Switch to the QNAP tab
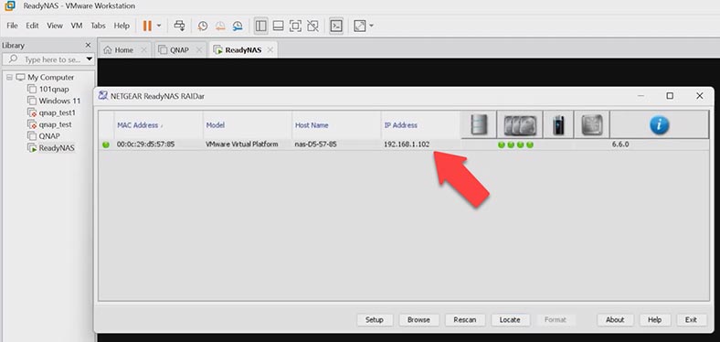 179,50
